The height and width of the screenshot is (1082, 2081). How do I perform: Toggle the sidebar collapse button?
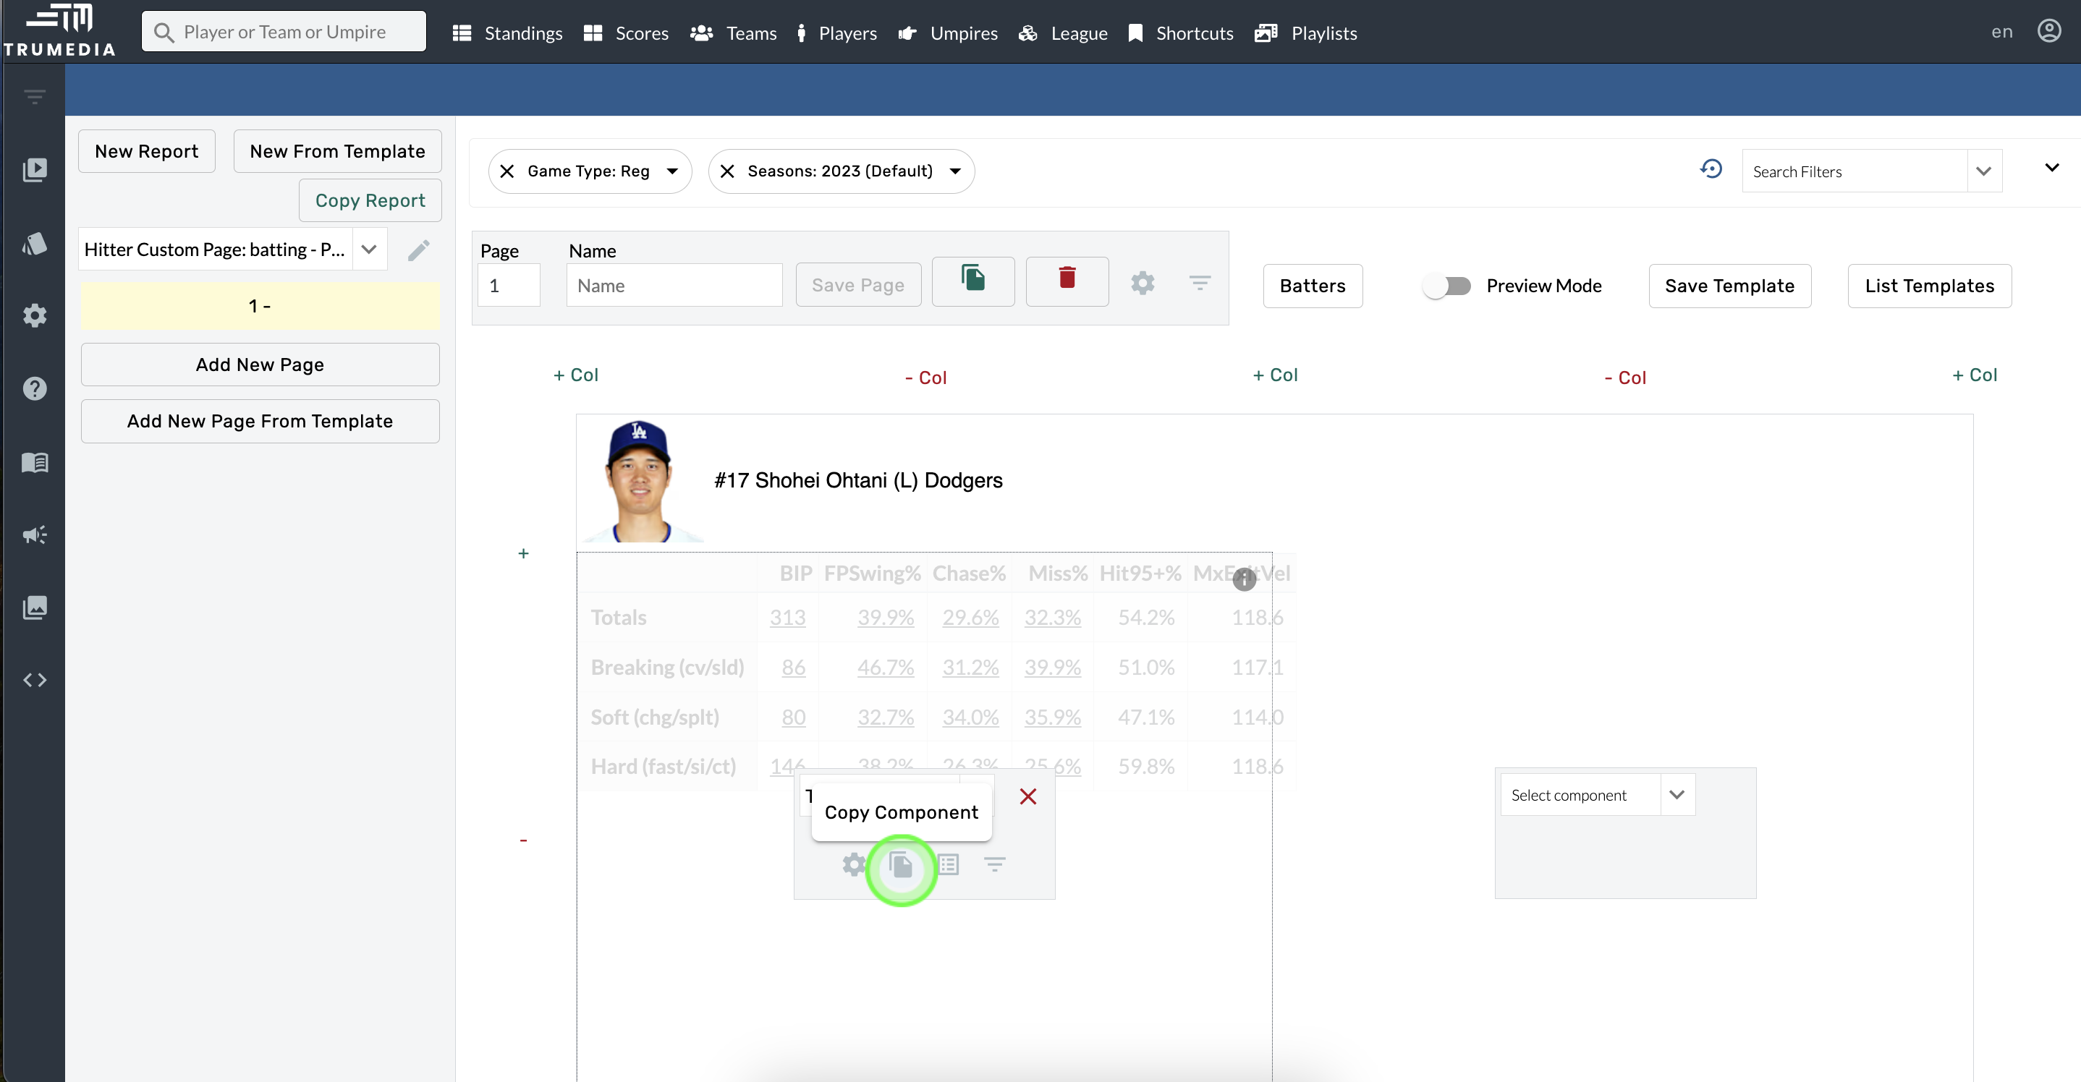[x=33, y=96]
